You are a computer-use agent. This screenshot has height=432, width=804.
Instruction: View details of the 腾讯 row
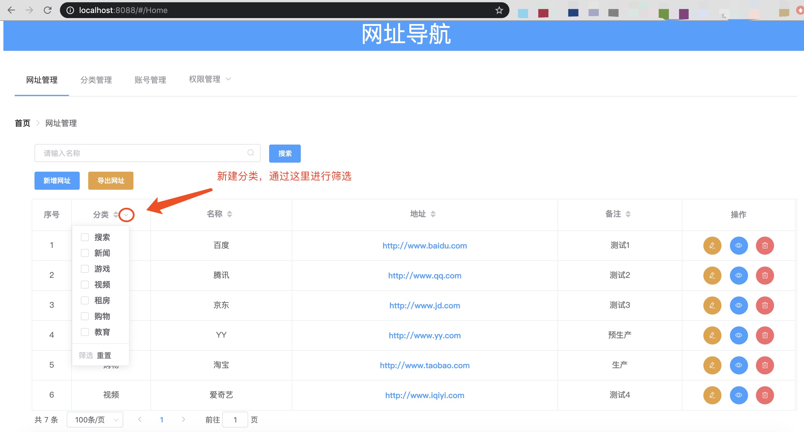coord(739,276)
